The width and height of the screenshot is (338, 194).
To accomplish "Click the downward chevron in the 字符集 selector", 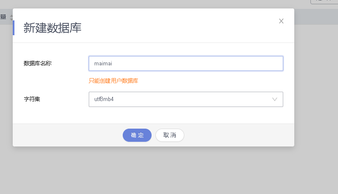I will click(x=275, y=99).
